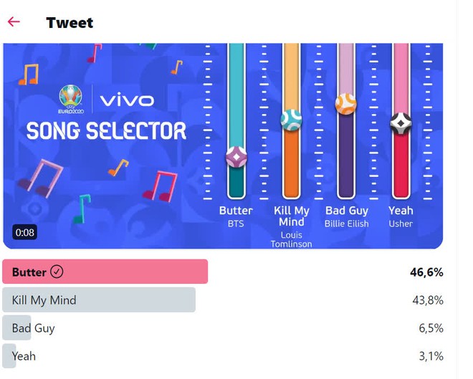This screenshot has width=473, height=379.
Task: Click the Bad Guy slider knob
Action: [345, 104]
